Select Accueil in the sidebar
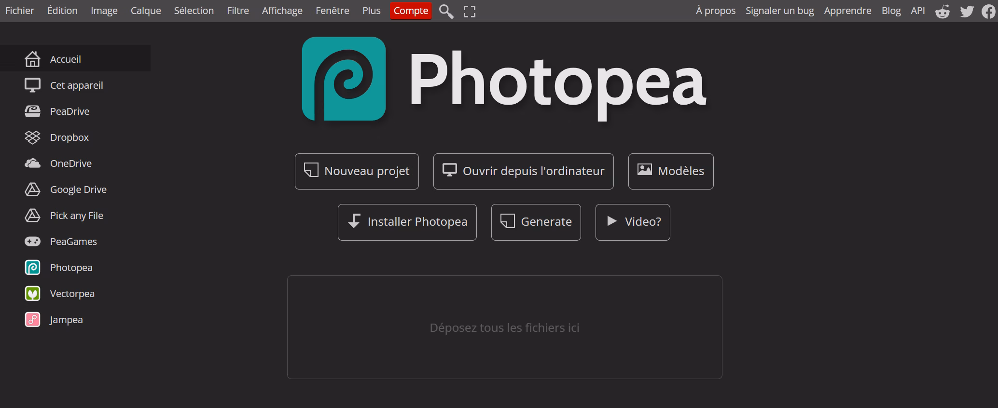Image resolution: width=998 pixels, height=408 pixels. (x=75, y=59)
